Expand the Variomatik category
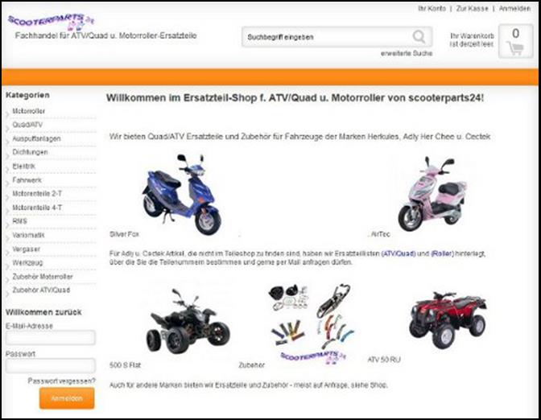Screen dimensions: 541x420 29,235
